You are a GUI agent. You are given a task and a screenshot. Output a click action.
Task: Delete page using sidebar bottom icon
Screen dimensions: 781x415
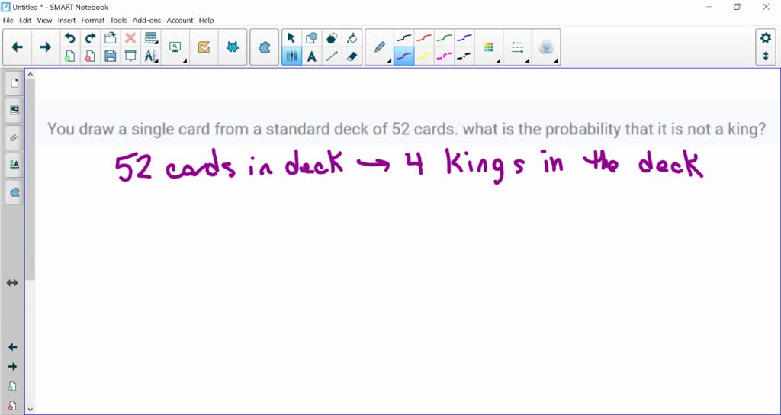12,406
